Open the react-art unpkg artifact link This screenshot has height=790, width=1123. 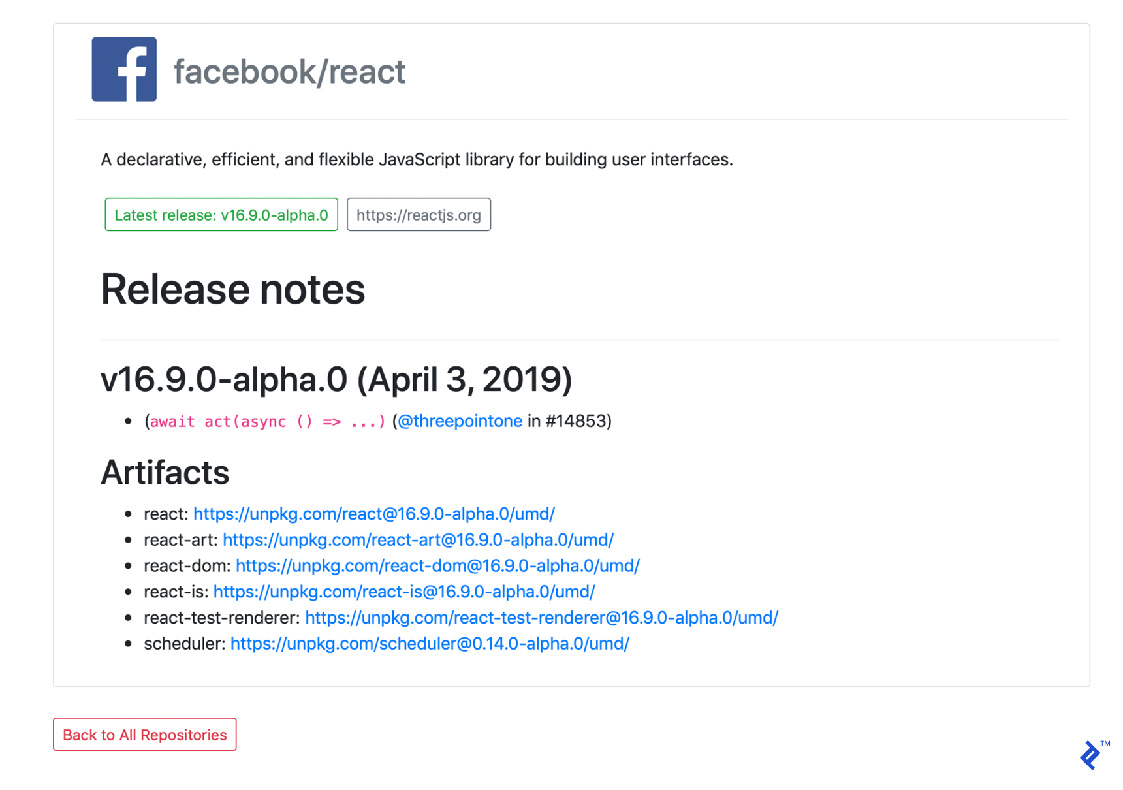pos(418,540)
